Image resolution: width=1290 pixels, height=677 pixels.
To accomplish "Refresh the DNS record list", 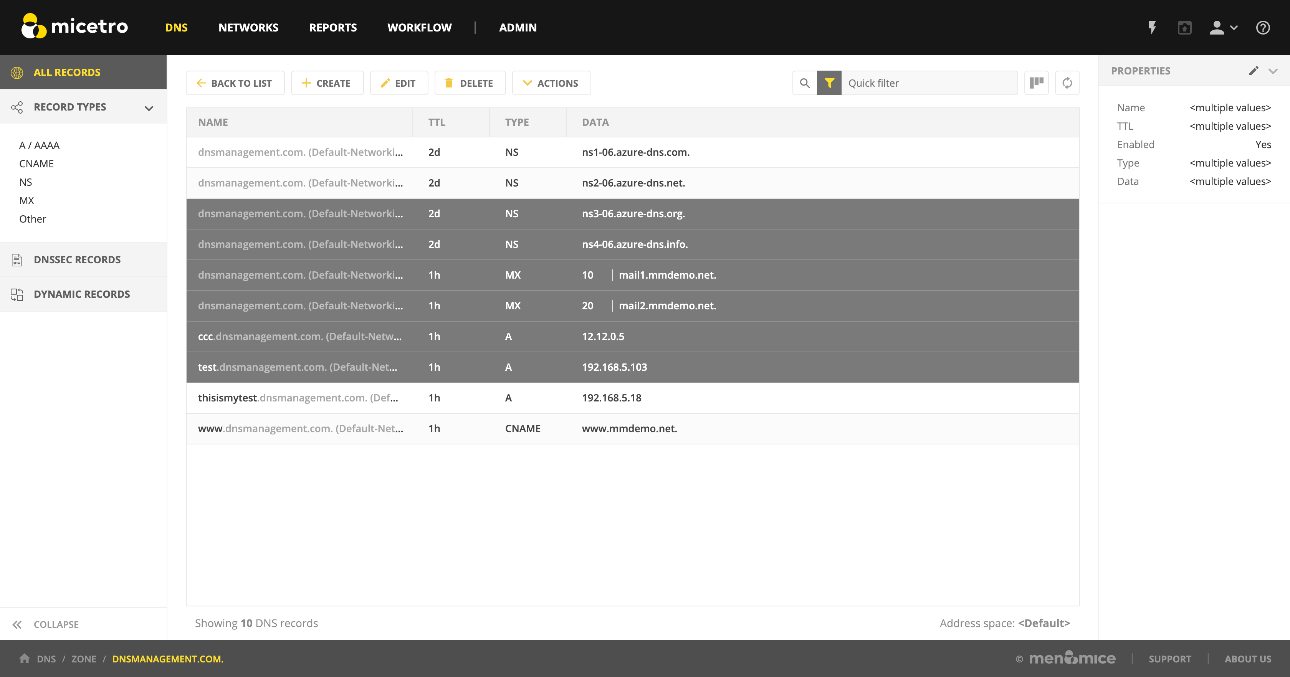I will [1067, 83].
